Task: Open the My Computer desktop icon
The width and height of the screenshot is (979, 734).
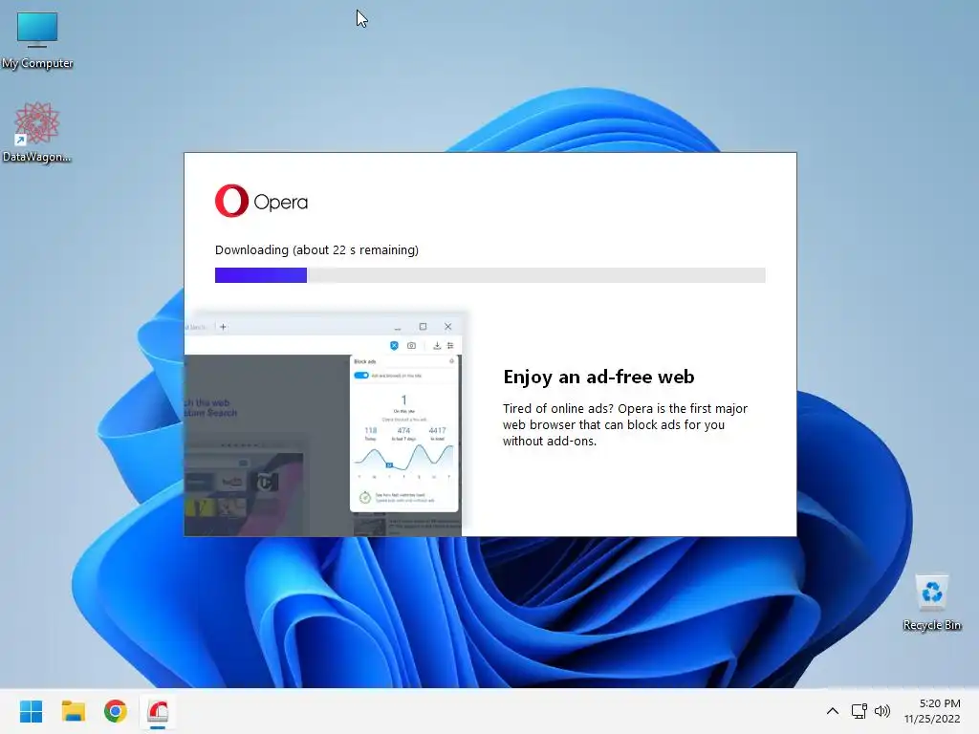Action: pyautogui.click(x=37, y=40)
